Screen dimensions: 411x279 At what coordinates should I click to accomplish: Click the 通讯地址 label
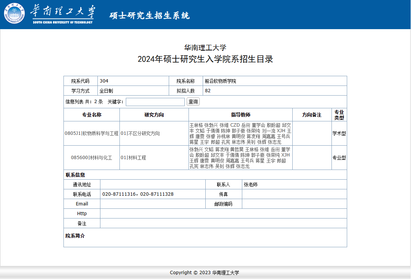click(x=82, y=185)
